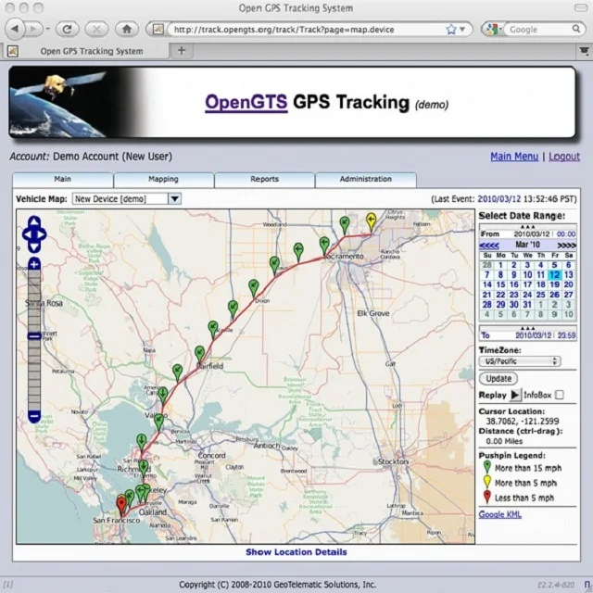Click the browser back arrow button

15,29
